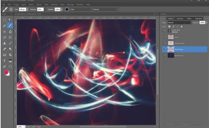Expand the brush Color mode dropdown
Screen dimensions: 209x128
80,10
